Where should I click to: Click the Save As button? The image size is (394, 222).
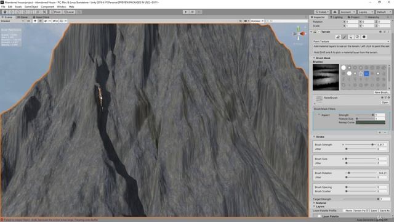(384, 211)
